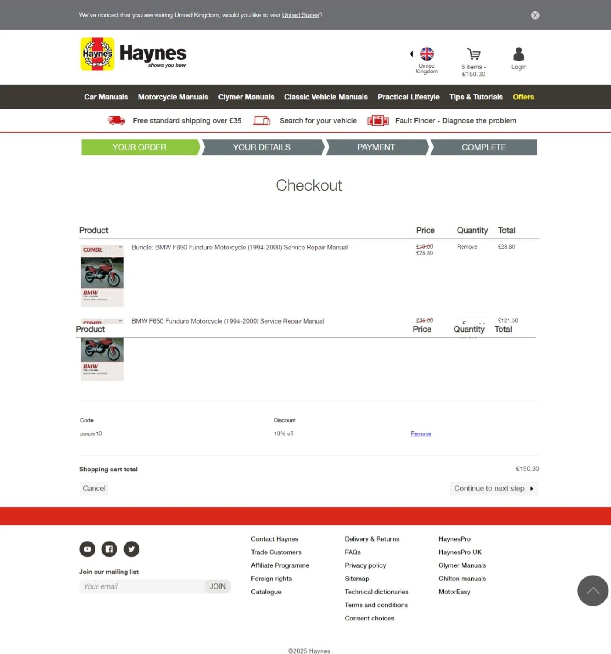
Task: Open Catalogue link
Action: (266, 592)
